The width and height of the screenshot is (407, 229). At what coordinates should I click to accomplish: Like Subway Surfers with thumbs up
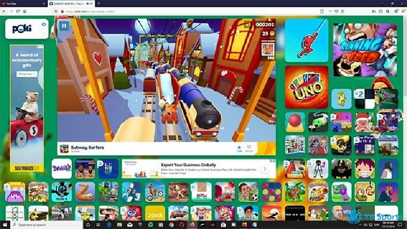click(x=239, y=148)
